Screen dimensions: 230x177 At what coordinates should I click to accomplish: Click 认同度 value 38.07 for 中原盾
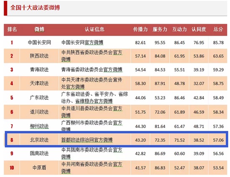point(199,168)
